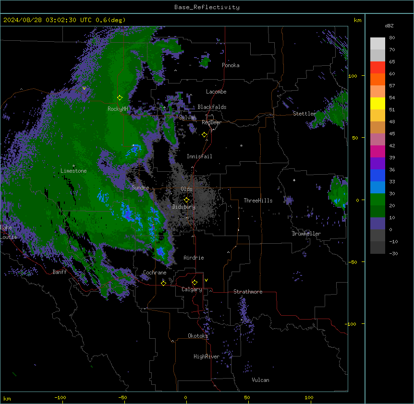
Task: Click the Didsbury town label
Action: pos(184,207)
